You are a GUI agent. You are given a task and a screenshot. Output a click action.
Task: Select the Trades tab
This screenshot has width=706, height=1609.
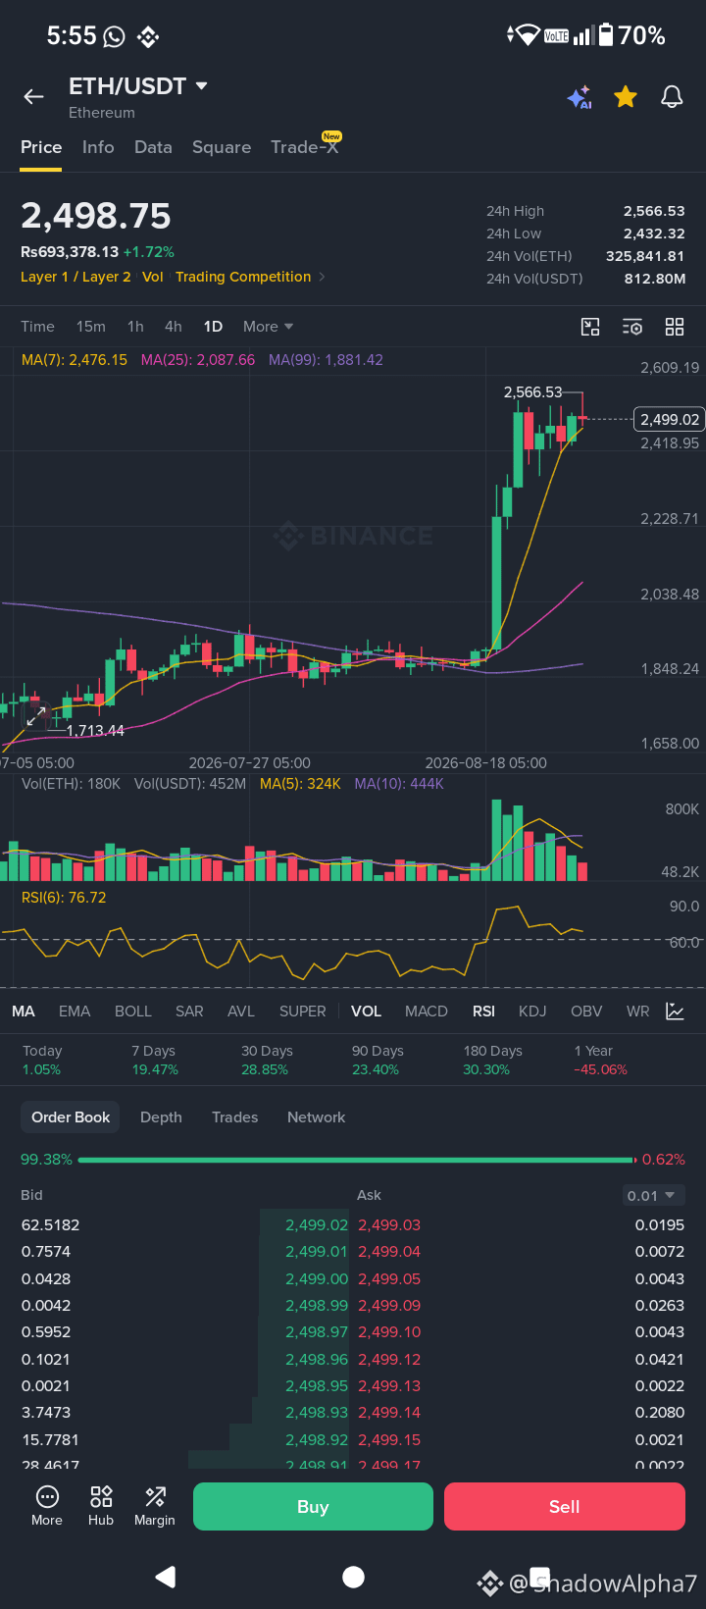[235, 1117]
